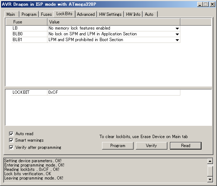Click 'Leaving programming mode.. OK!' log line
This screenshot has width=217, height=186.
34,178
